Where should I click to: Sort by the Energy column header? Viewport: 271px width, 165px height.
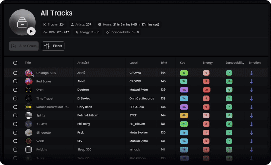pos(208,63)
